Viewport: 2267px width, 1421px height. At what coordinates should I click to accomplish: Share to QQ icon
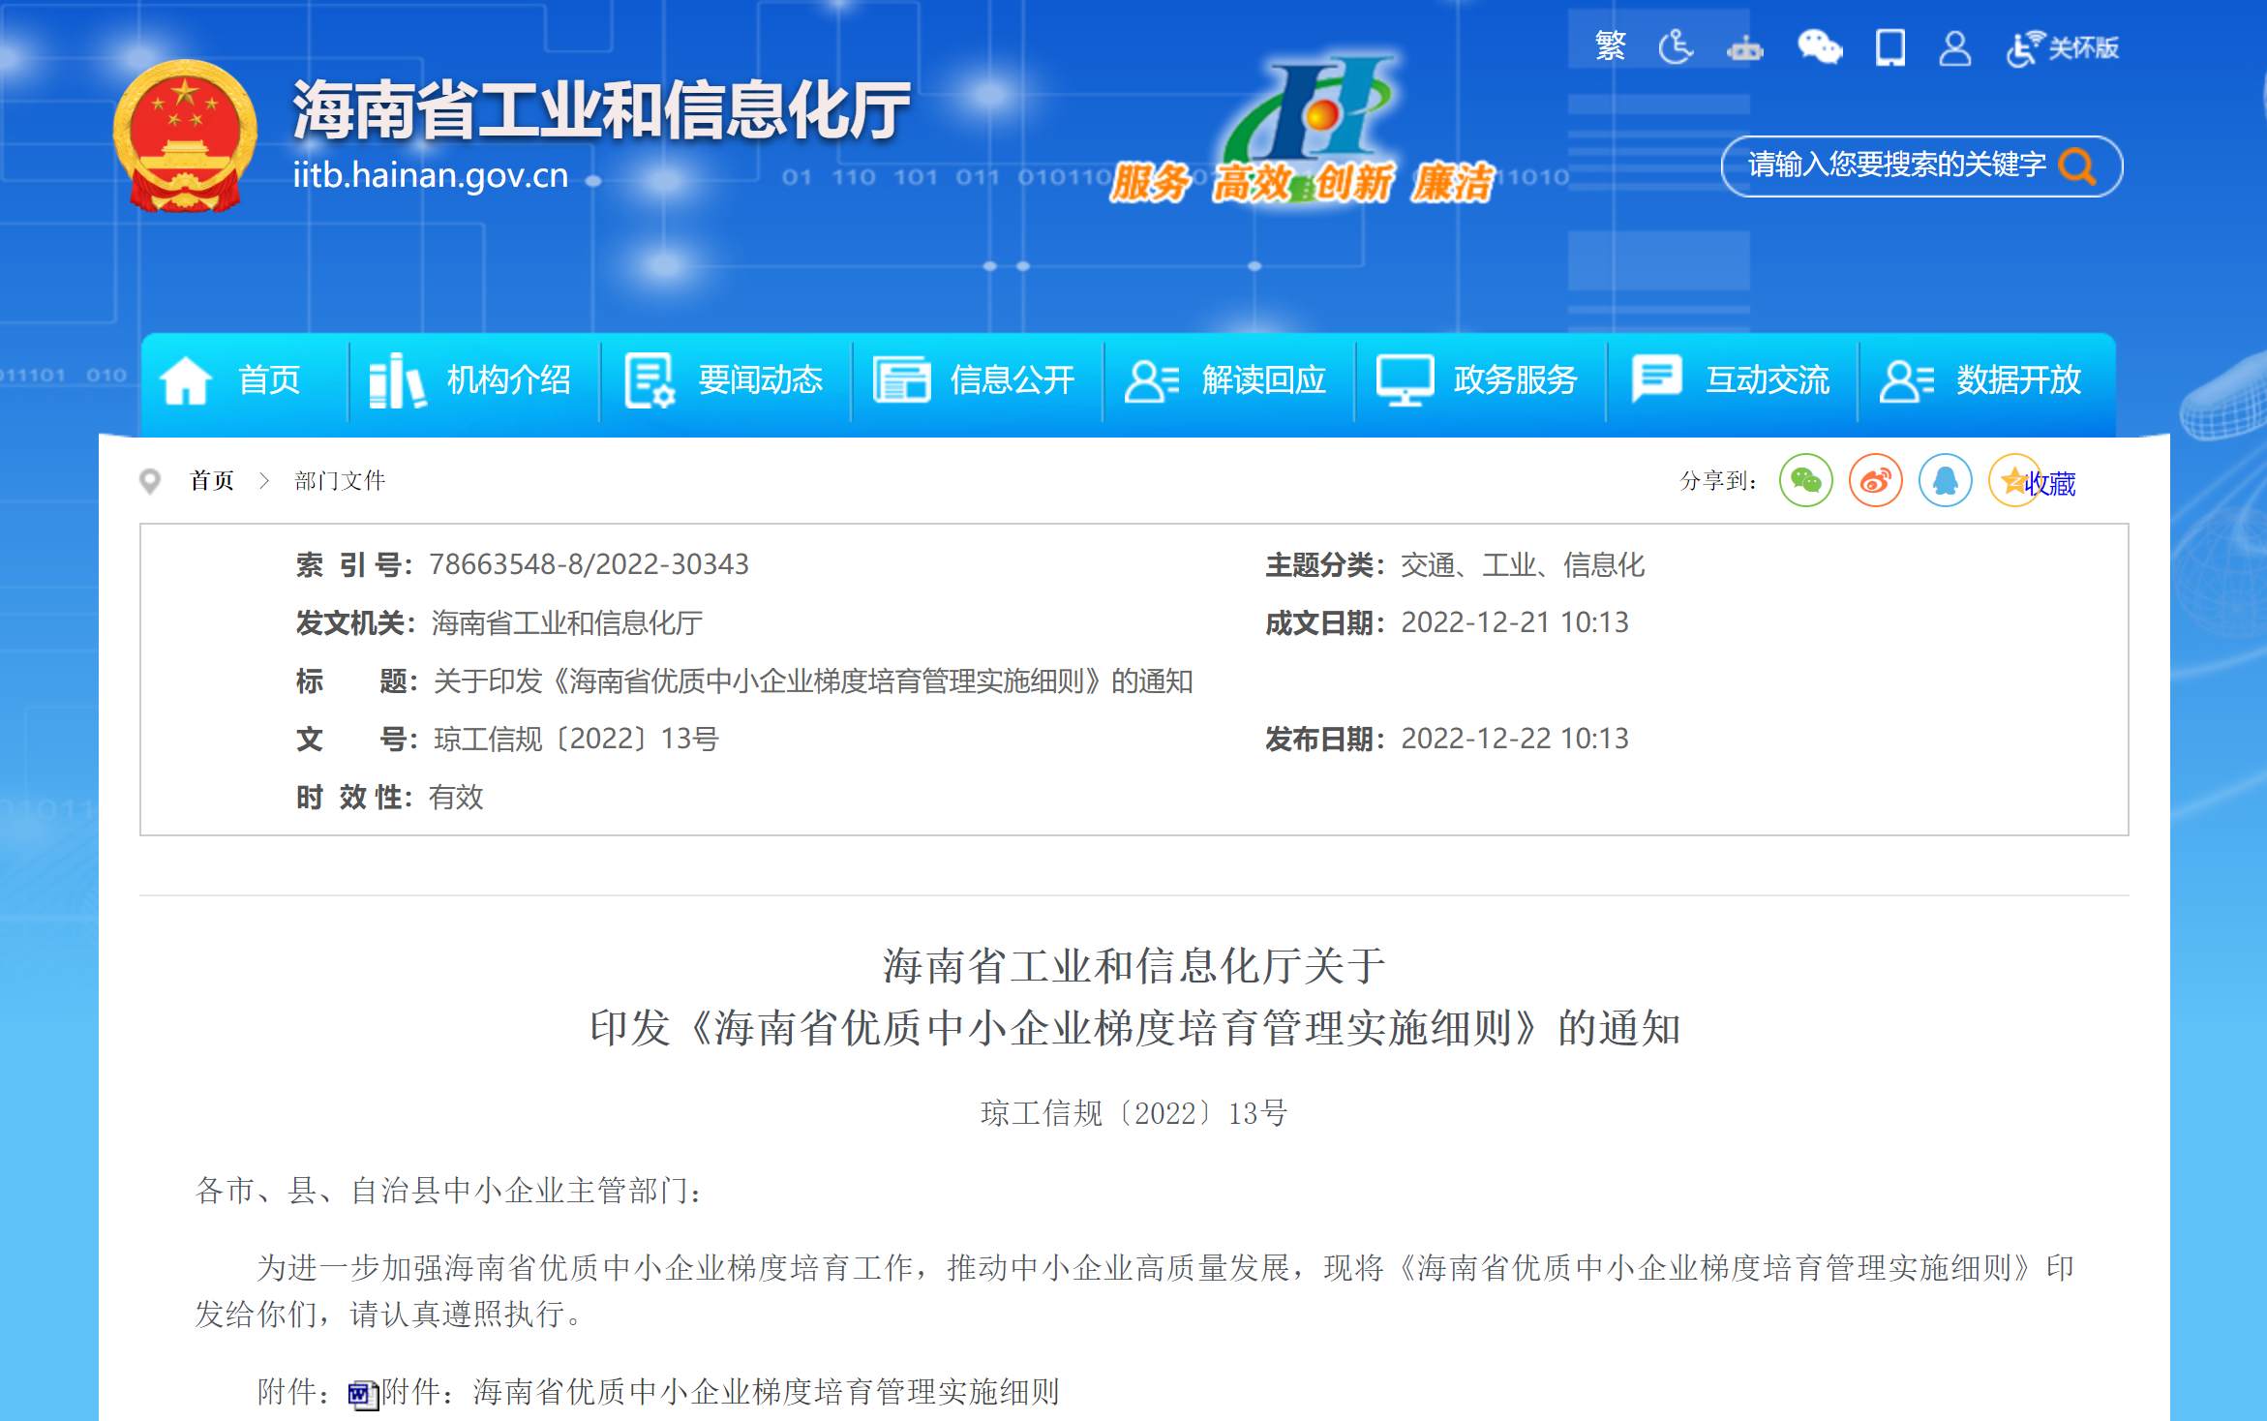(1945, 480)
